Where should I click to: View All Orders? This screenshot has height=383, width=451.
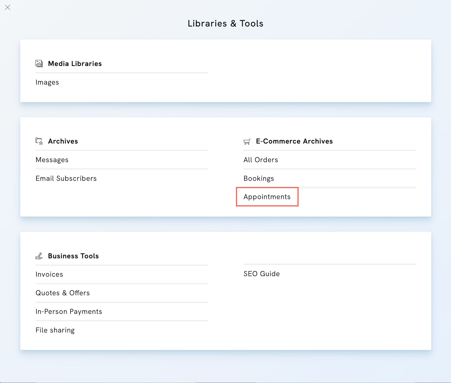(x=261, y=160)
